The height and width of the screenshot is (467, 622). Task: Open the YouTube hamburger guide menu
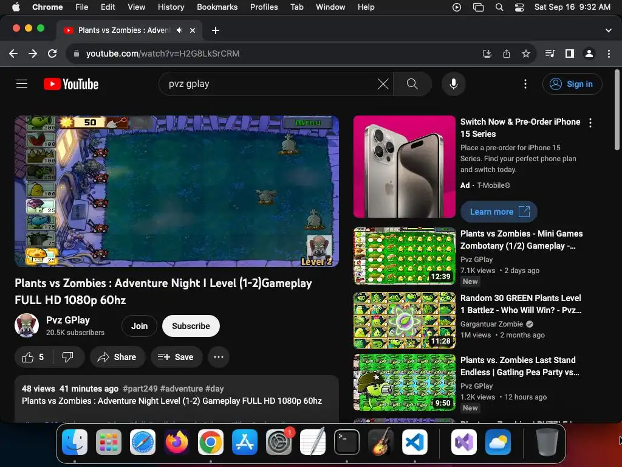(x=22, y=84)
